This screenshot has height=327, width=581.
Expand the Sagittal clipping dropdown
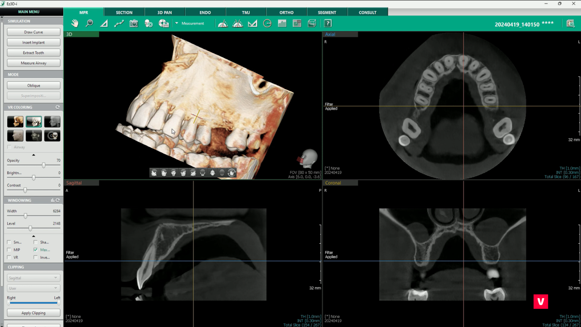click(33, 278)
